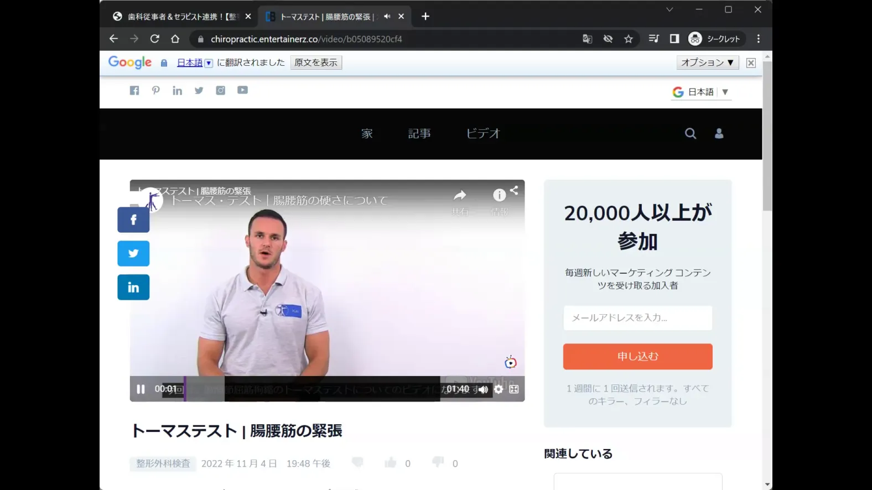Open site LinkedIn header icon
Screen dimensions: 872x490
pyautogui.click(x=177, y=91)
